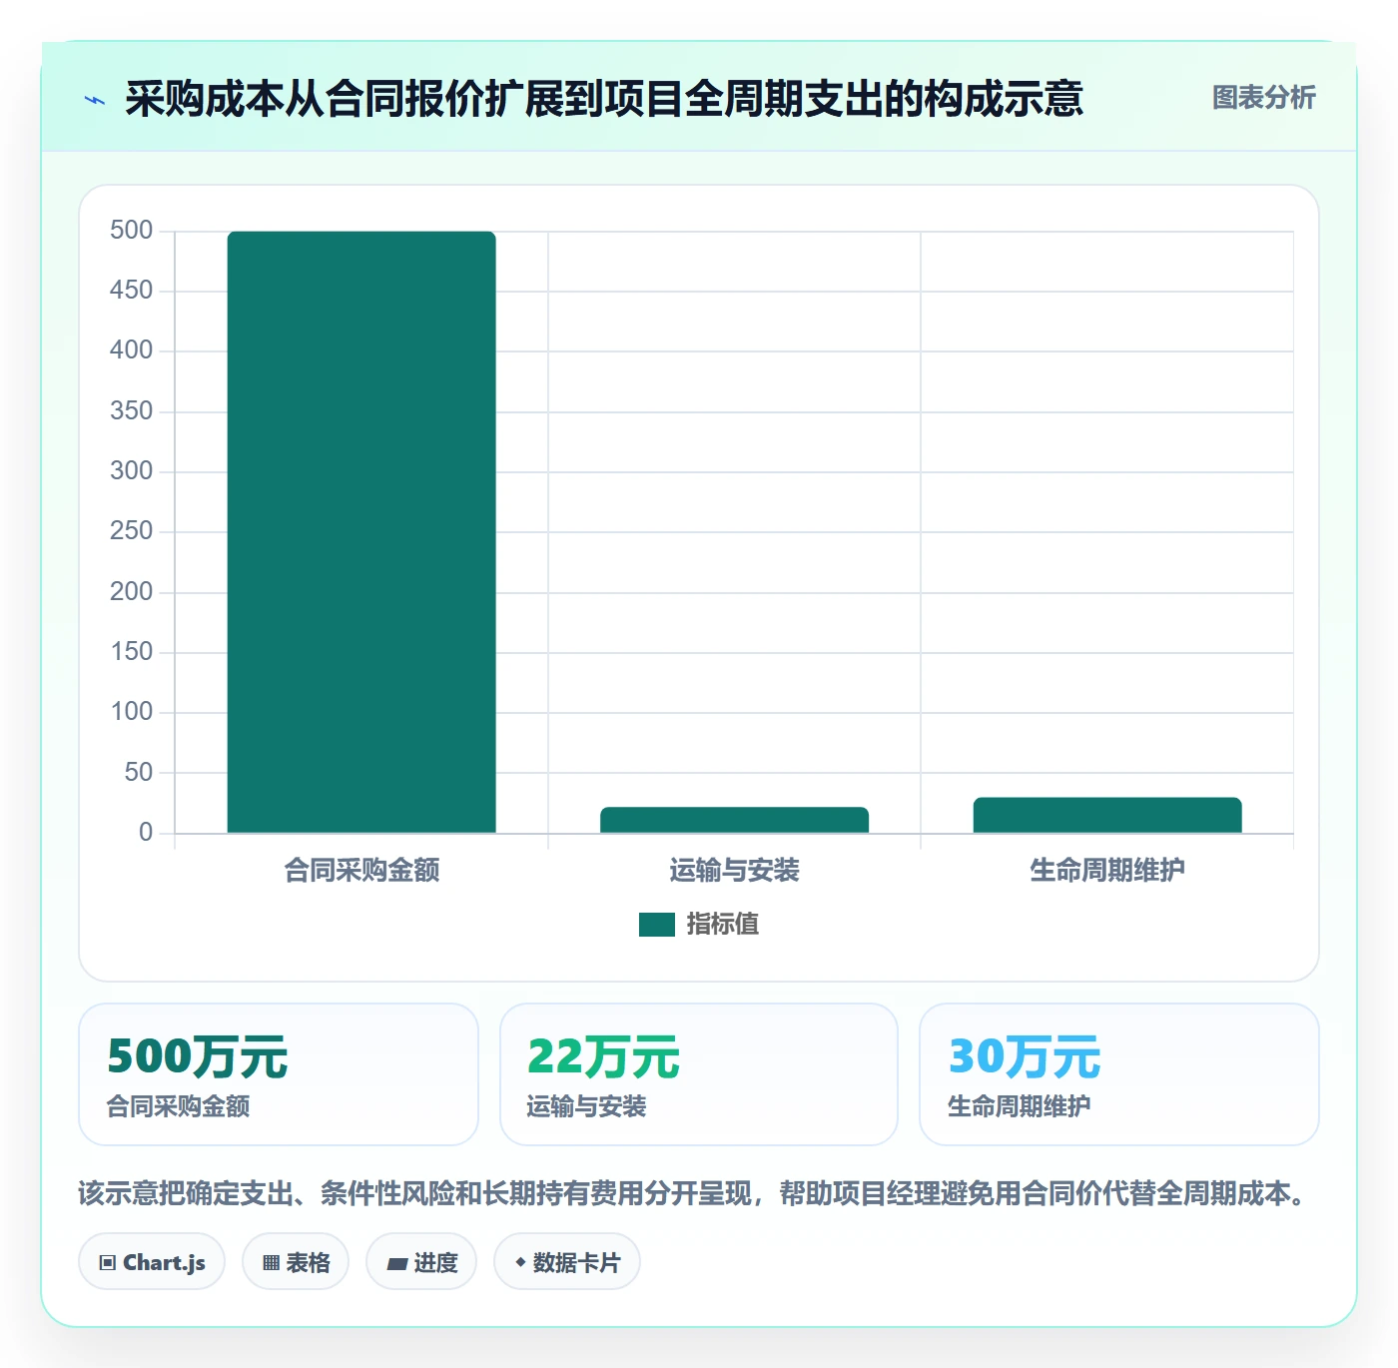Screen dimensions: 1398x1368
Task: Click the 表格 tag chip
Action: pos(296,1262)
